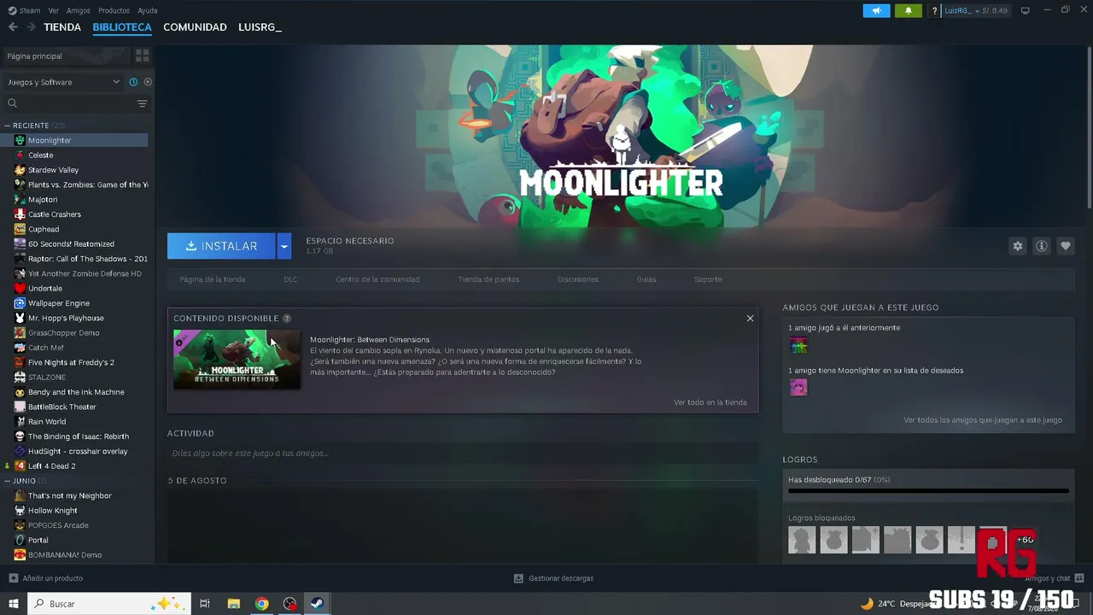Click avatar of friend who played previously

click(798, 345)
